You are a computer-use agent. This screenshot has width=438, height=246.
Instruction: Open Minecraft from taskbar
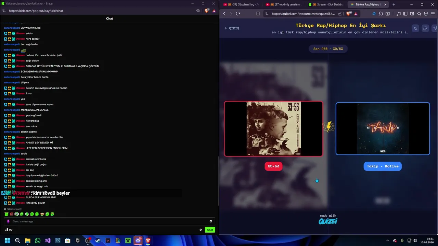point(128,241)
